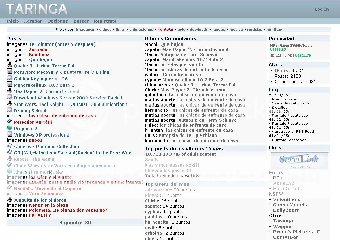The image size is (340, 240).
Task: Click the icon beside Peteador Portátil
Action: (x=10, y=121)
